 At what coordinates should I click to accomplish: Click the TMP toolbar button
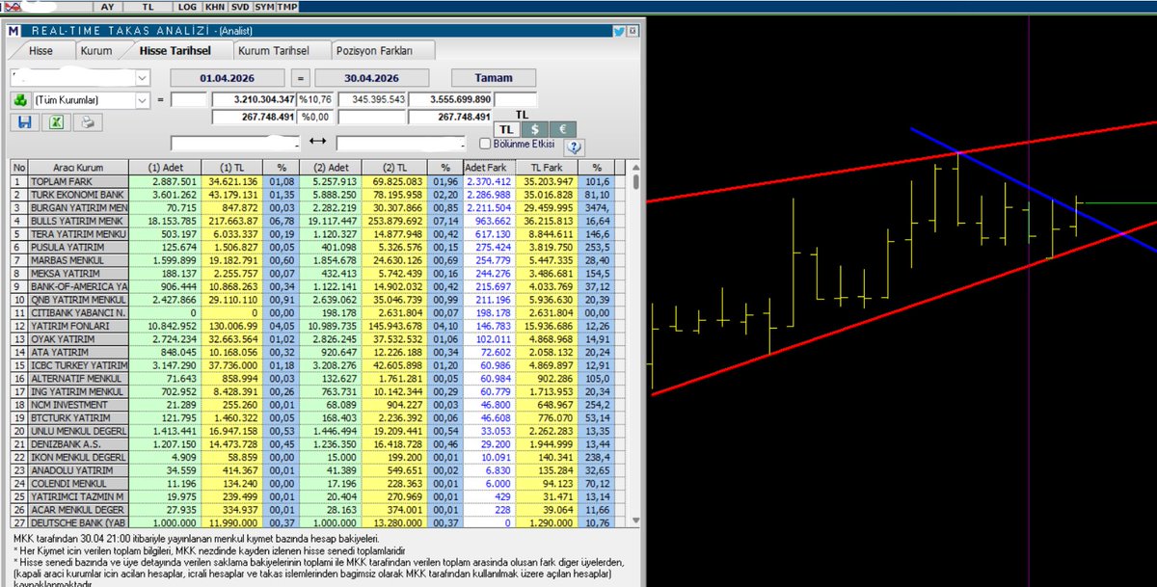[x=287, y=7]
